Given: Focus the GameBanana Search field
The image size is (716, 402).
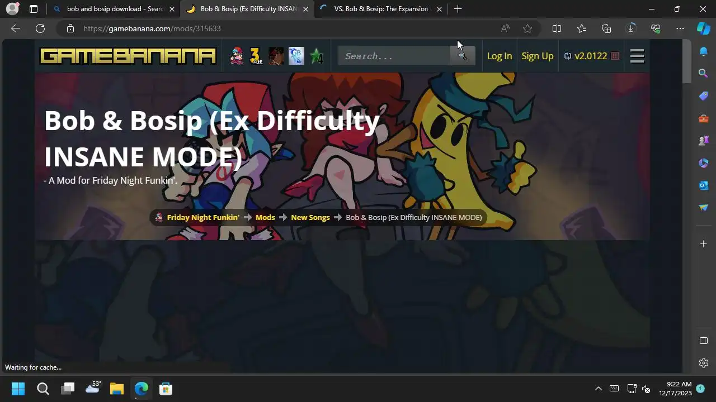Looking at the screenshot, I should [394, 56].
